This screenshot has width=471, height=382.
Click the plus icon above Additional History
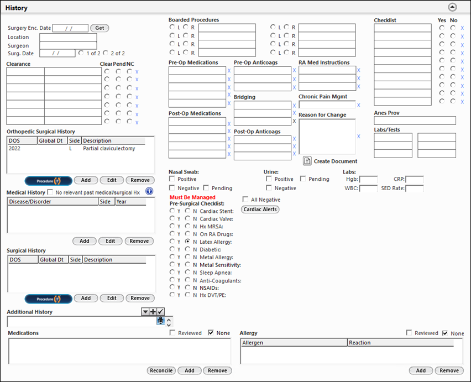(153, 311)
